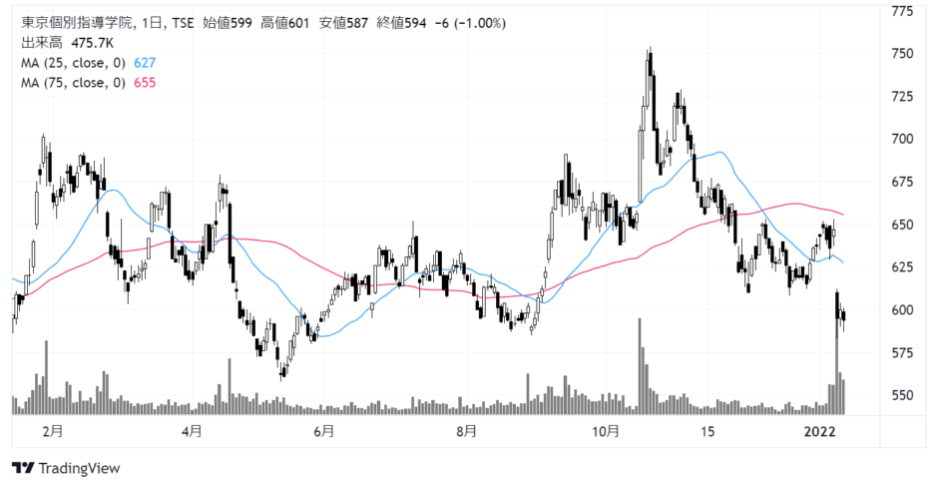Click the 550 price axis label
This screenshot has height=488, width=938.
tap(904, 395)
